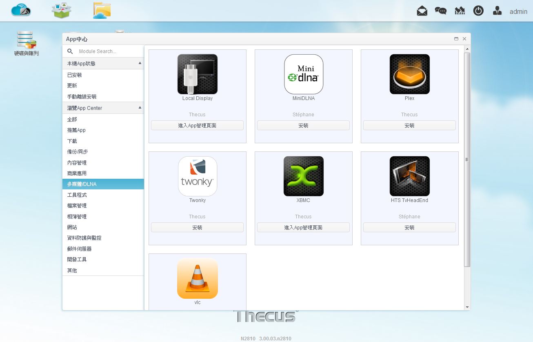Select 更新 in the sidebar
This screenshot has width=533, height=342.
(x=103, y=86)
